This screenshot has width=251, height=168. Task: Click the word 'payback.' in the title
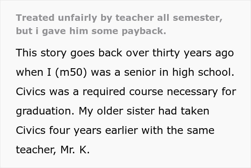coord(144,31)
